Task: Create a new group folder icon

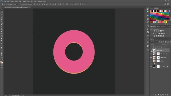Action: pyautogui.click(x=163, y=95)
